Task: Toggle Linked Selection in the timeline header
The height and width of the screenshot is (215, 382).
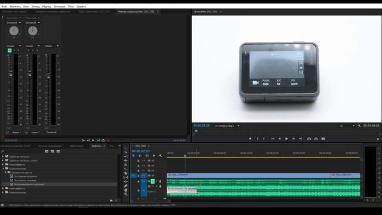Action: [147, 155]
